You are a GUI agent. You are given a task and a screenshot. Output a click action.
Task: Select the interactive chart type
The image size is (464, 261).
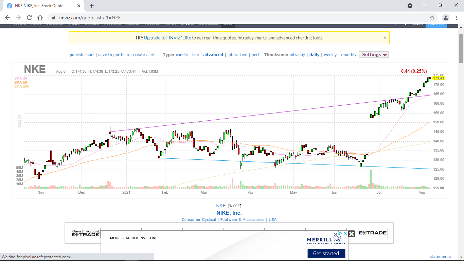pyautogui.click(x=237, y=55)
